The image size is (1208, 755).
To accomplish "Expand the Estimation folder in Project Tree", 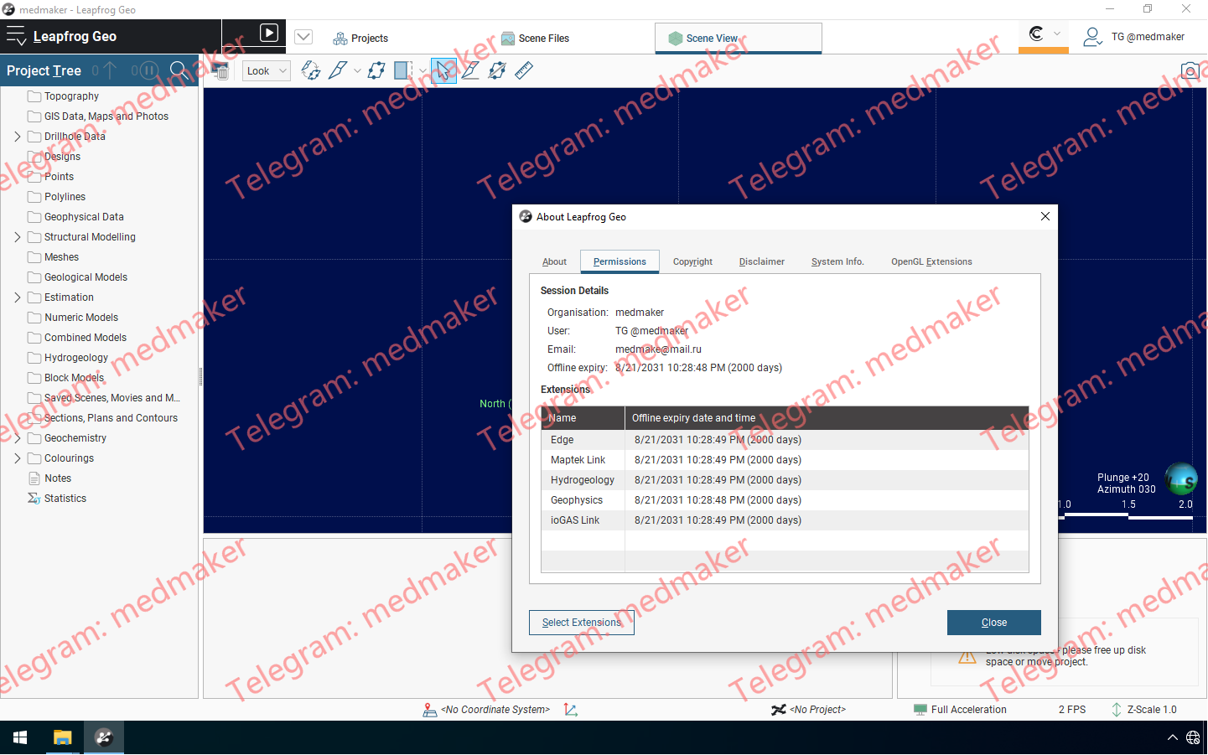I will coord(16,297).
